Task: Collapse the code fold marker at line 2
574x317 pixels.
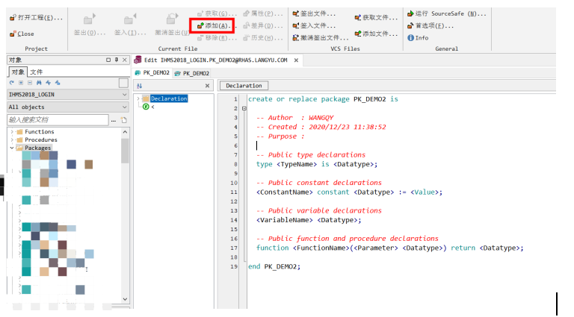Action: (244, 108)
